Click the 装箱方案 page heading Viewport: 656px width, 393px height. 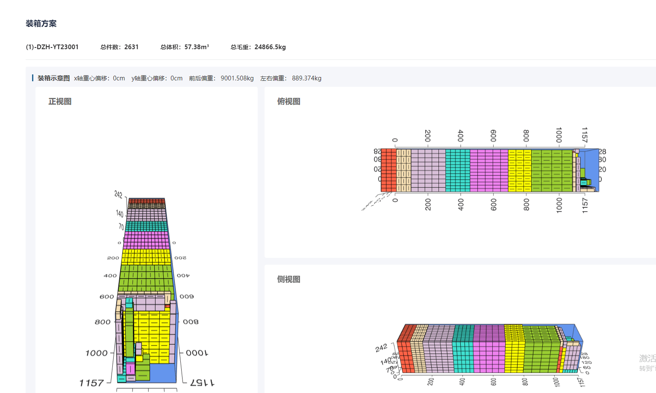point(41,24)
